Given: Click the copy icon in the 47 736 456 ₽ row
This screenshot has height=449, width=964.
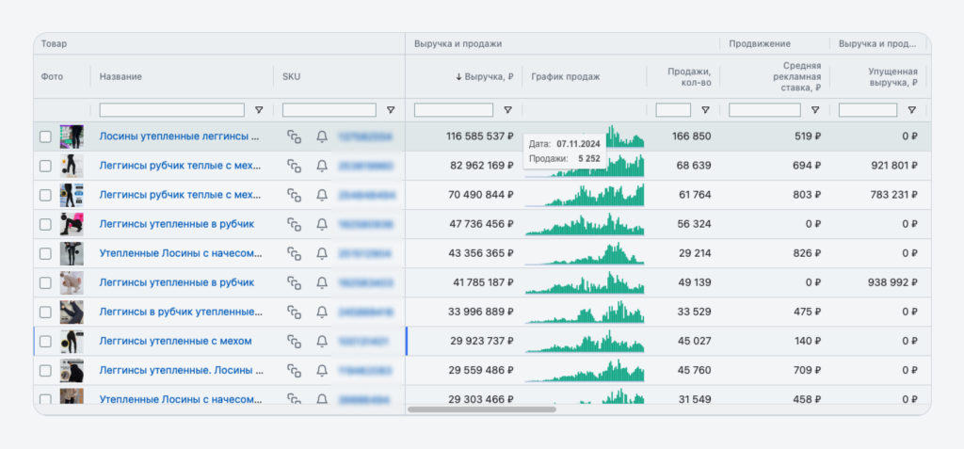Looking at the screenshot, I should (x=295, y=224).
